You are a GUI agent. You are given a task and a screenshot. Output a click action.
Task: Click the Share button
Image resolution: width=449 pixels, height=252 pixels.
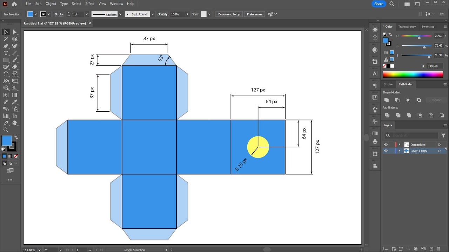[x=379, y=4]
